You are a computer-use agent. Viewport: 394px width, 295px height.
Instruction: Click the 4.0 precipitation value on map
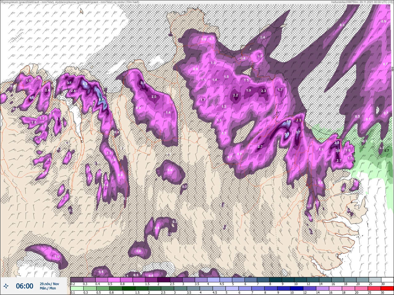coord(32,98)
